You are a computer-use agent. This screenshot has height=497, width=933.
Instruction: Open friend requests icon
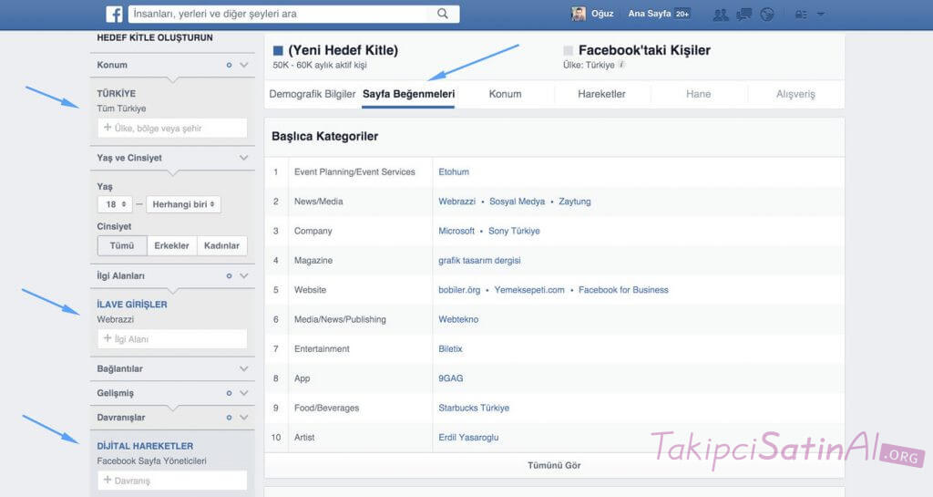pos(721,15)
